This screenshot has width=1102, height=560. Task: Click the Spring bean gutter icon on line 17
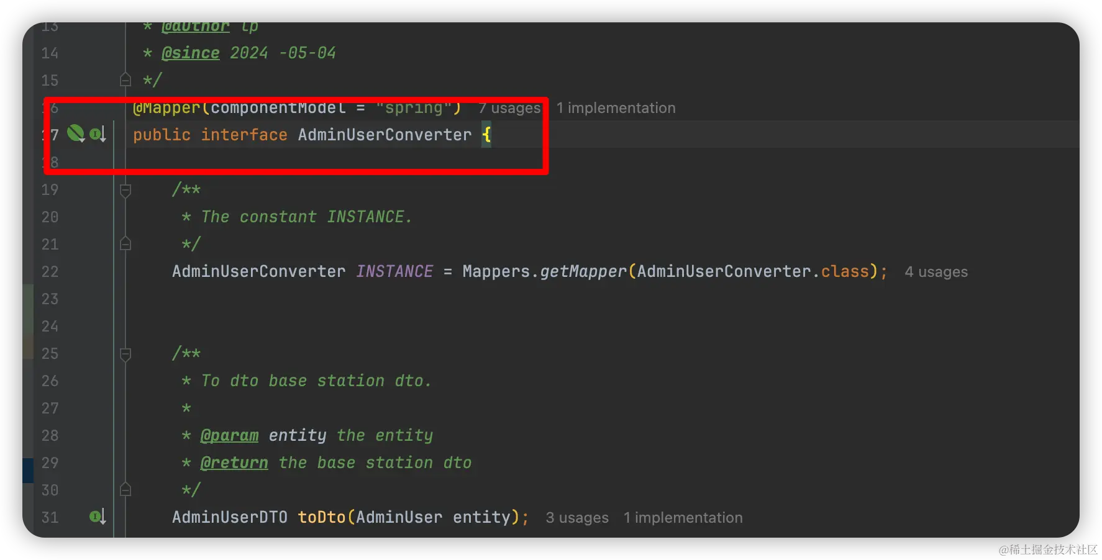click(76, 133)
